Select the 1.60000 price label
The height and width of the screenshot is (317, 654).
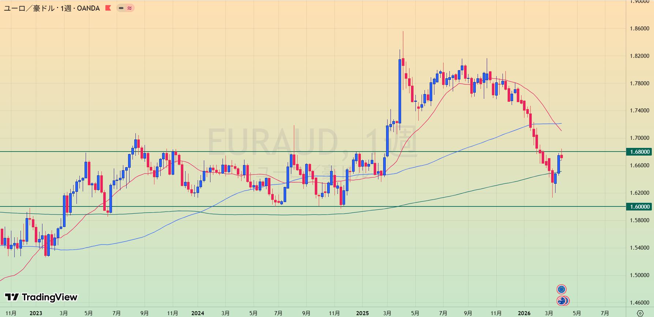coord(639,207)
